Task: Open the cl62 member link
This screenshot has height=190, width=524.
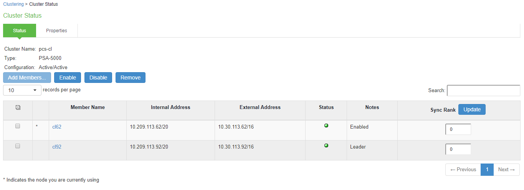Action: tap(57, 127)
